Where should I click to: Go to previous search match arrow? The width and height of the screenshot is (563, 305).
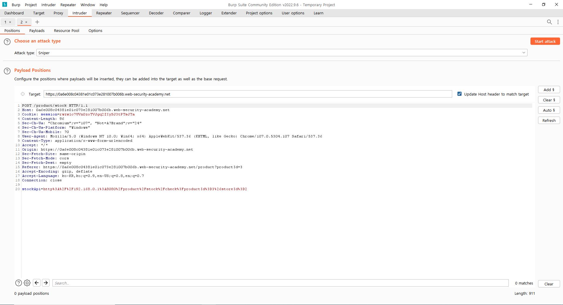click(x=37, y=283)
